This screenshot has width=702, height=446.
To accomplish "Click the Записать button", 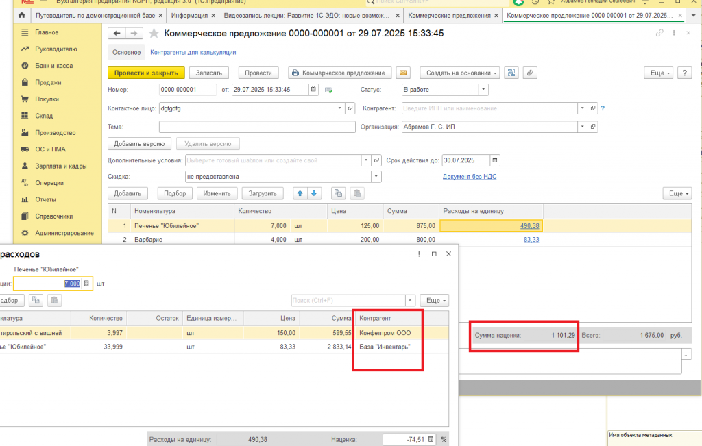I will click(208, 73).
